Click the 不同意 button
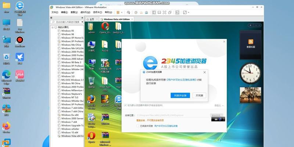The image size is (294, 147). coord(199,96)
